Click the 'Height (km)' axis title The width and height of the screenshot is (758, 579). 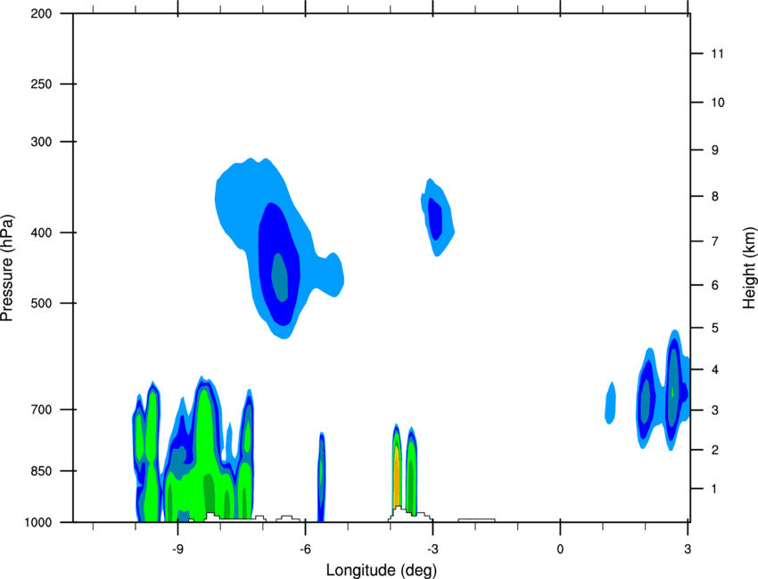click(x=749, y=267)
